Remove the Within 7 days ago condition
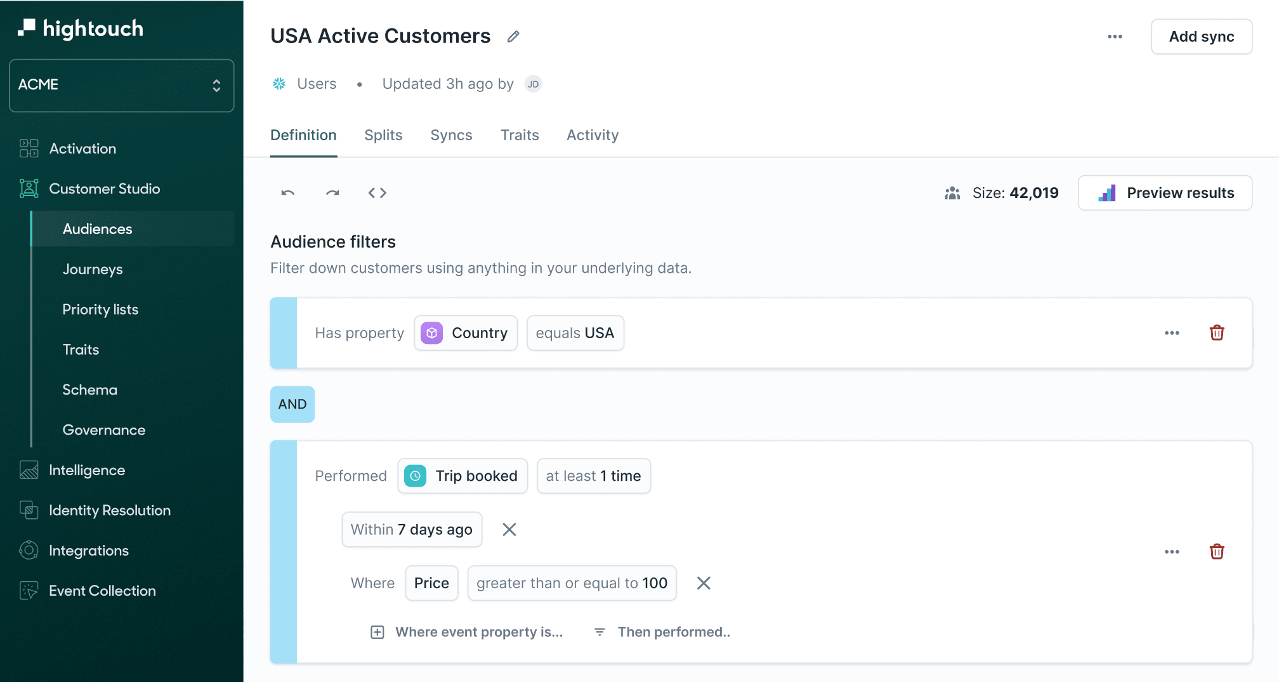Image resolution: width=1279 pixels, height=682 pixels. point(509,529)
